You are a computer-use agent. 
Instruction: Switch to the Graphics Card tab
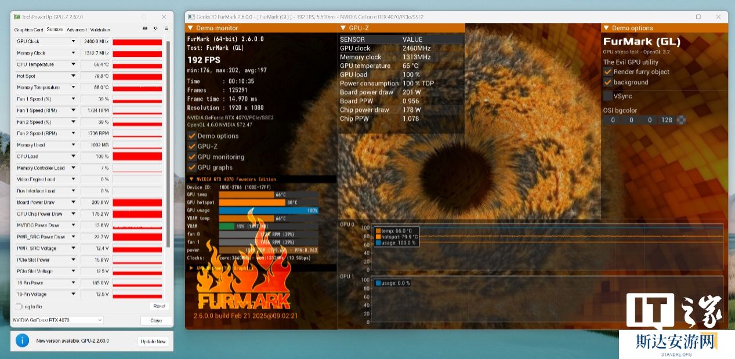click(x=29, y=30)
